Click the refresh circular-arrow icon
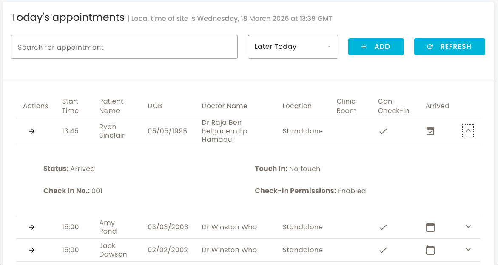 431,46
